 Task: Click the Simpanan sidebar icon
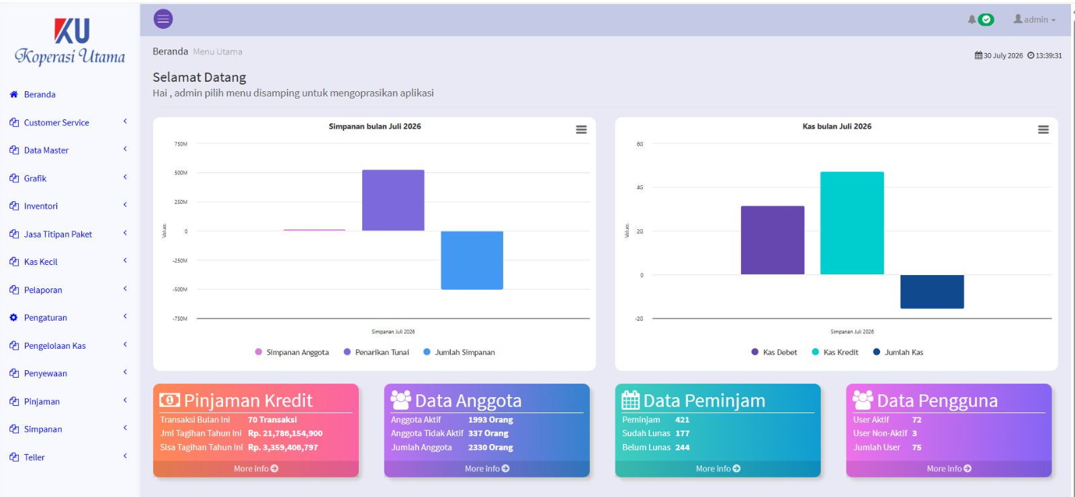[14, 429]
